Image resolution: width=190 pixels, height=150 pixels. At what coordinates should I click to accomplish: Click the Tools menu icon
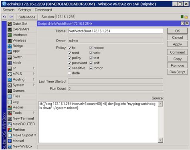pos(10,113)
